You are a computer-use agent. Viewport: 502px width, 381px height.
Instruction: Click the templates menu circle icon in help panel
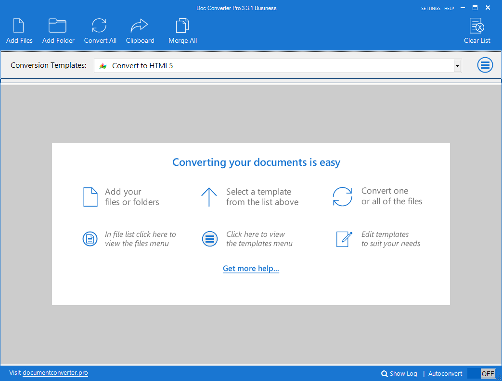210,239
